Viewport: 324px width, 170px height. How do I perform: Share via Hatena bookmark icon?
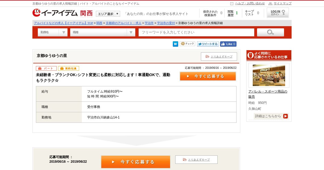175,44
